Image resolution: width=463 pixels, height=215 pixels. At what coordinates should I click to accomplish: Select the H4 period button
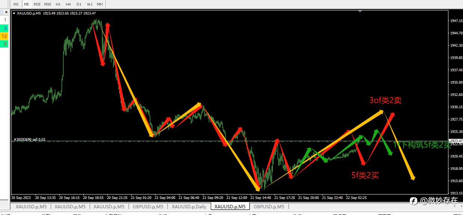68,4
